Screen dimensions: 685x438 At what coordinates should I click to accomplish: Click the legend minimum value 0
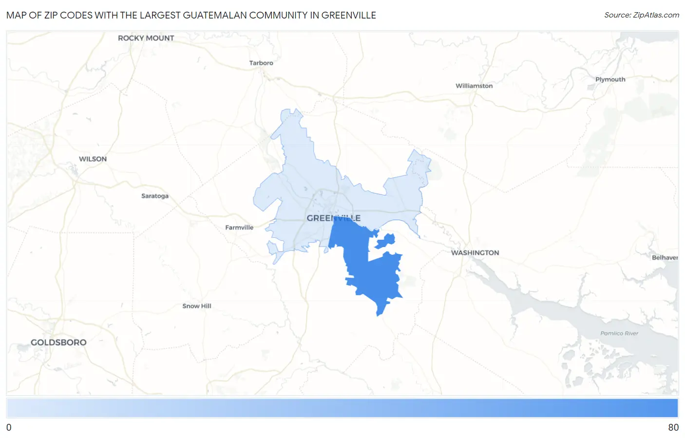(9, 427)
